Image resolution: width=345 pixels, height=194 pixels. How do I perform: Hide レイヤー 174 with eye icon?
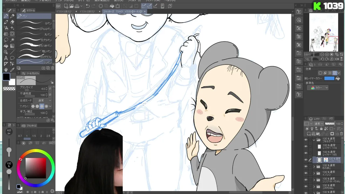pos(306,147)
